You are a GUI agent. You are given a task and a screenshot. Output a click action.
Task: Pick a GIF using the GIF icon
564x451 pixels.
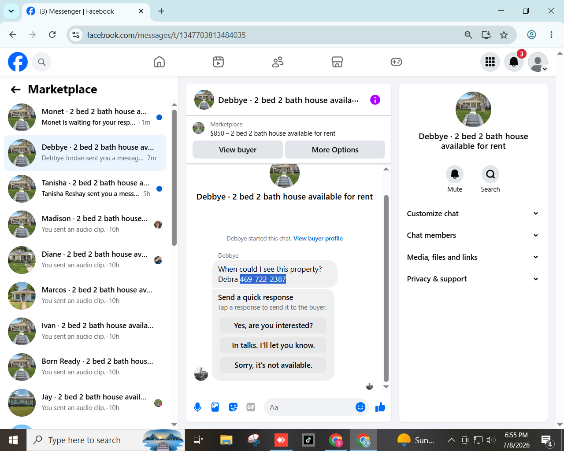pos(251,407)
